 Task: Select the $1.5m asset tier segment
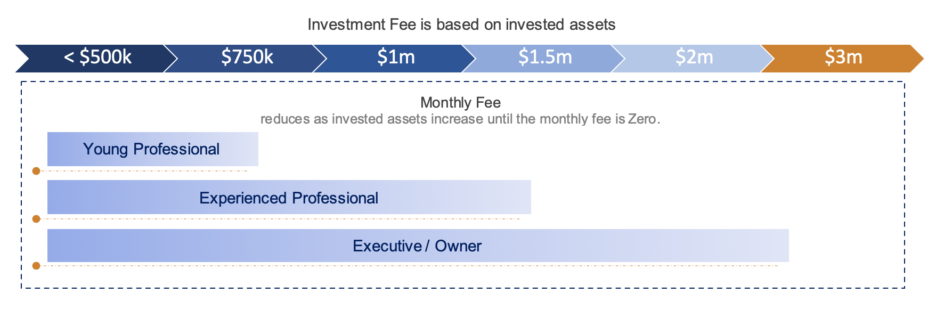pyautogui.click(x=544, y=58)
